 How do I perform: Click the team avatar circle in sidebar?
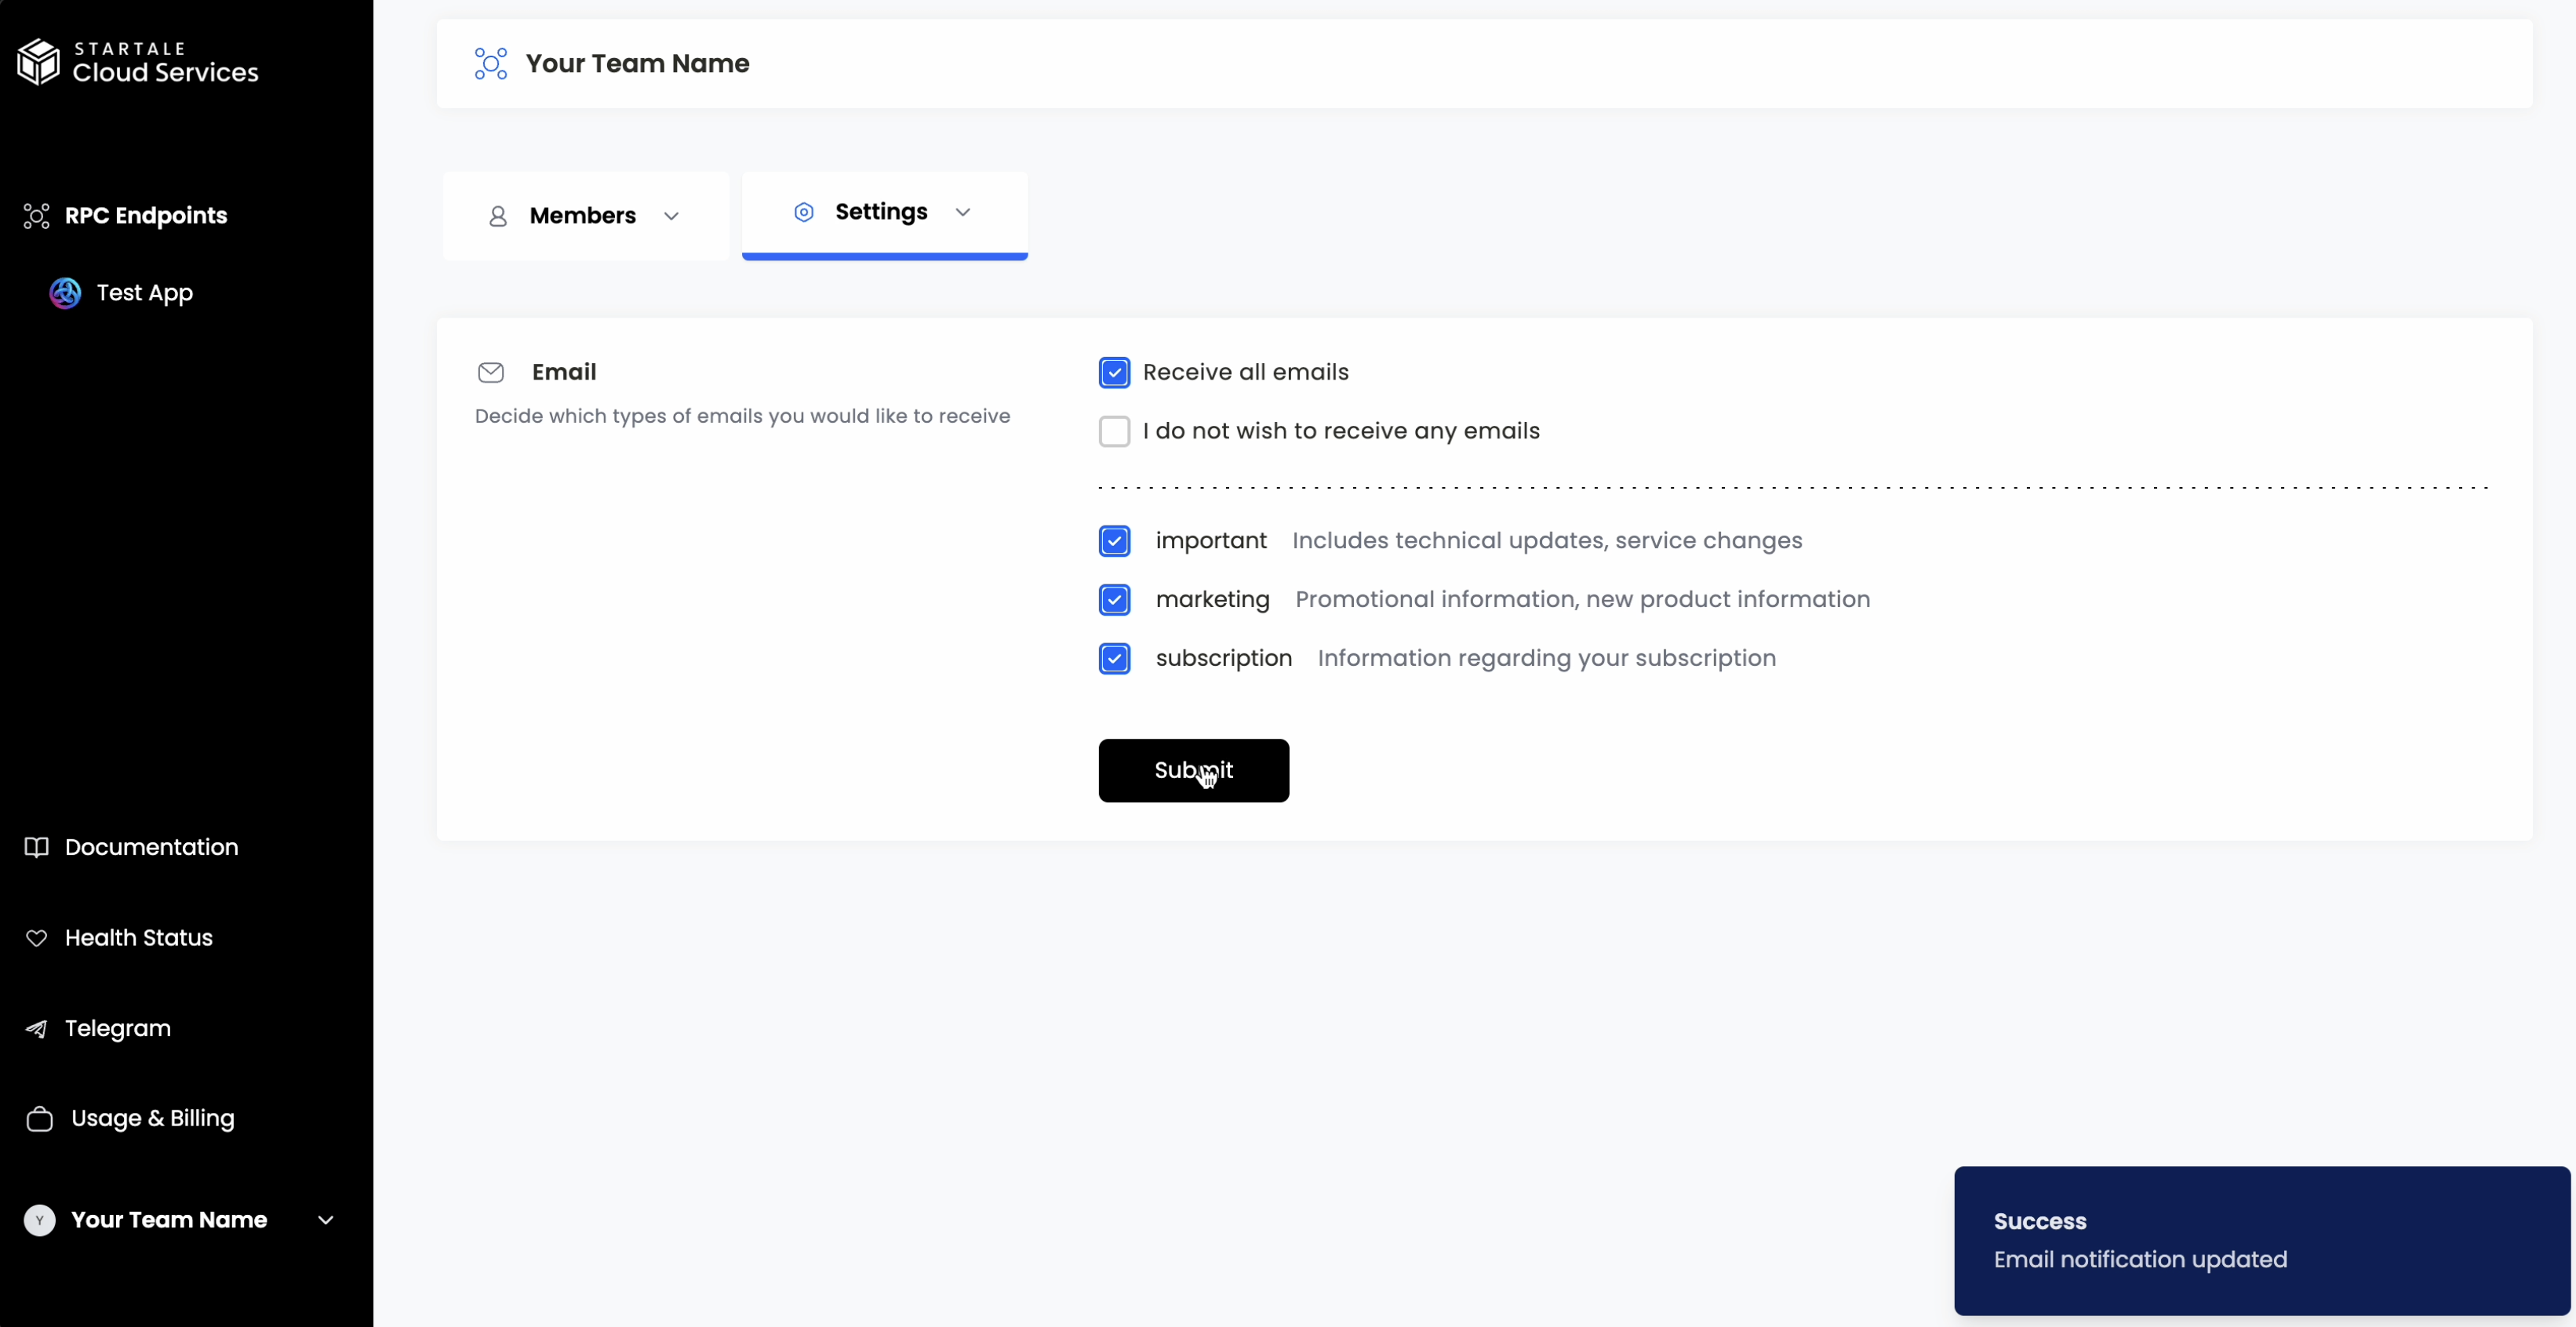point(40,1220)
